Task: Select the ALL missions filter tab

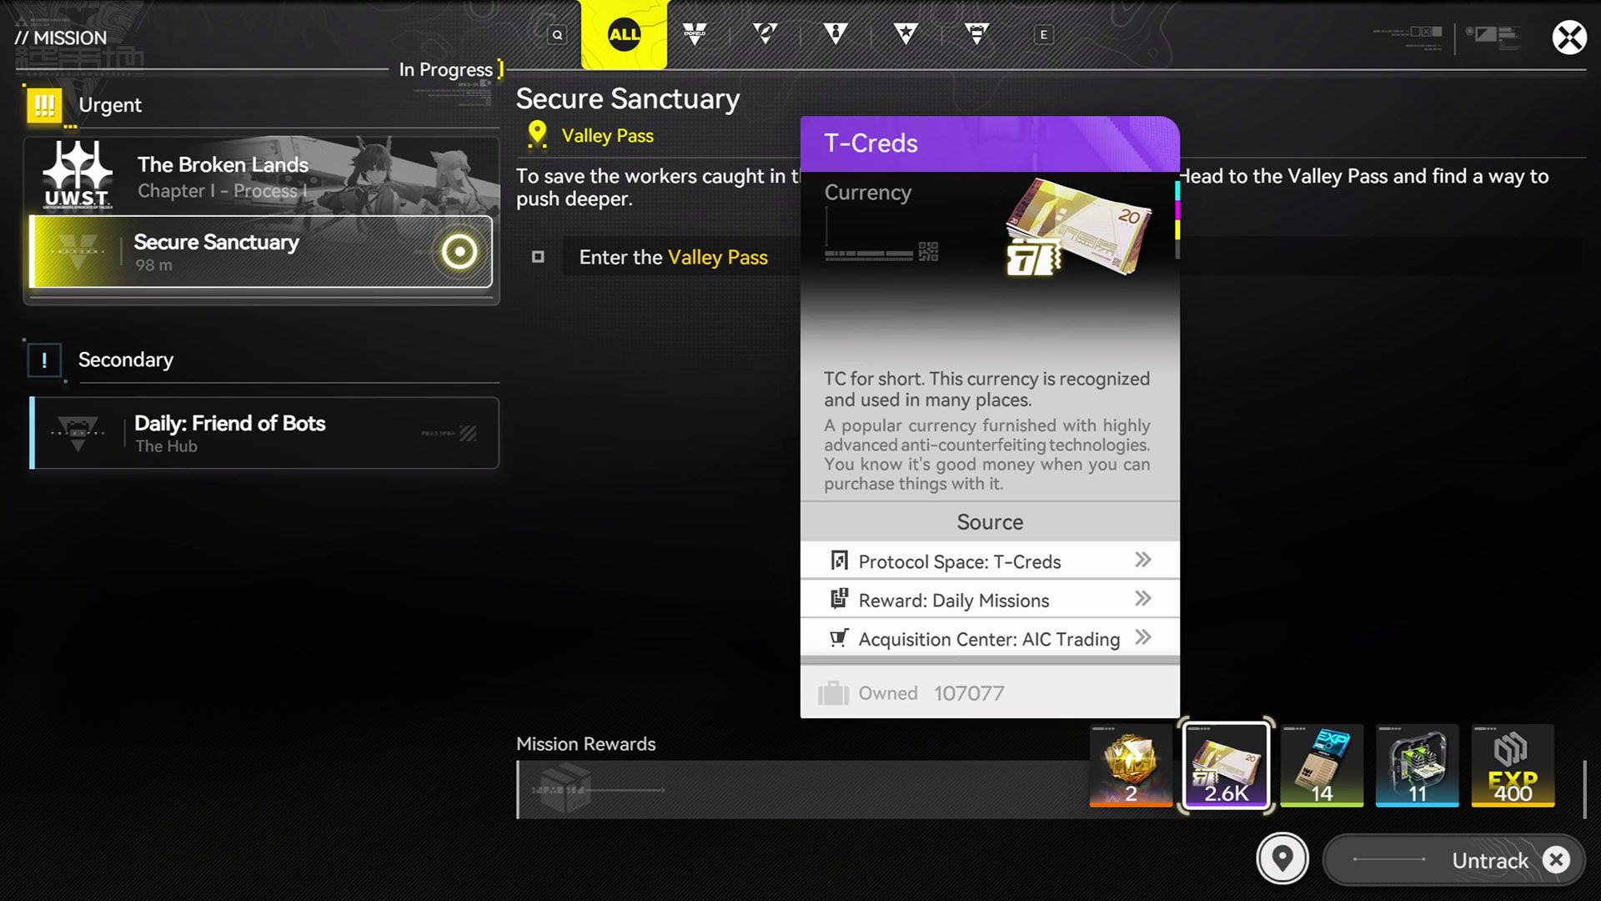Action: (624, 34)
